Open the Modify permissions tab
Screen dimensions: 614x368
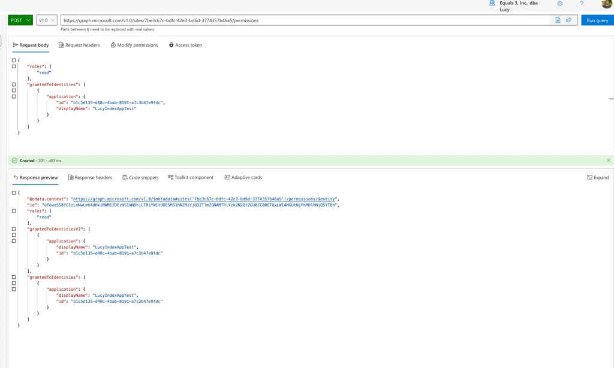click(x=134, y=45)
